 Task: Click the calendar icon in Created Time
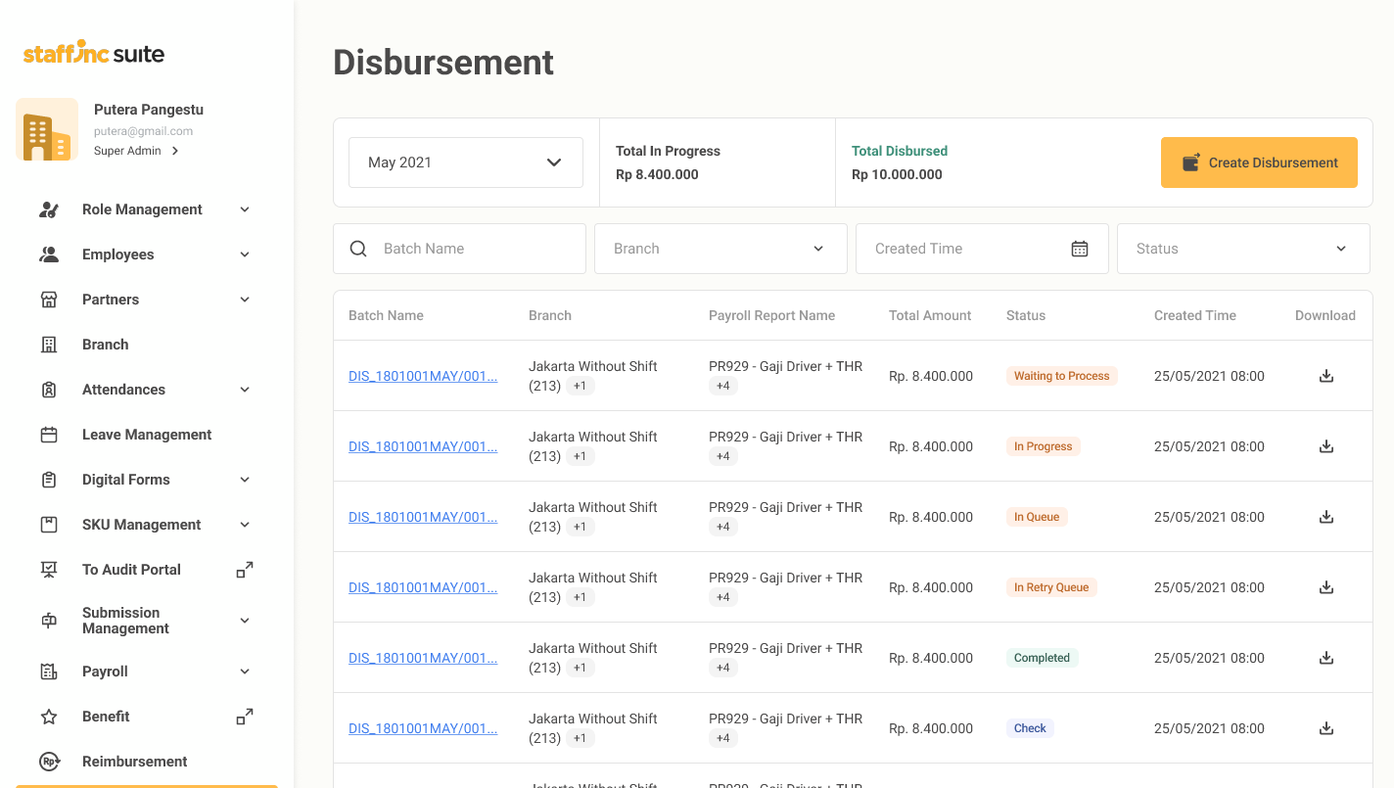[1080, 249]
